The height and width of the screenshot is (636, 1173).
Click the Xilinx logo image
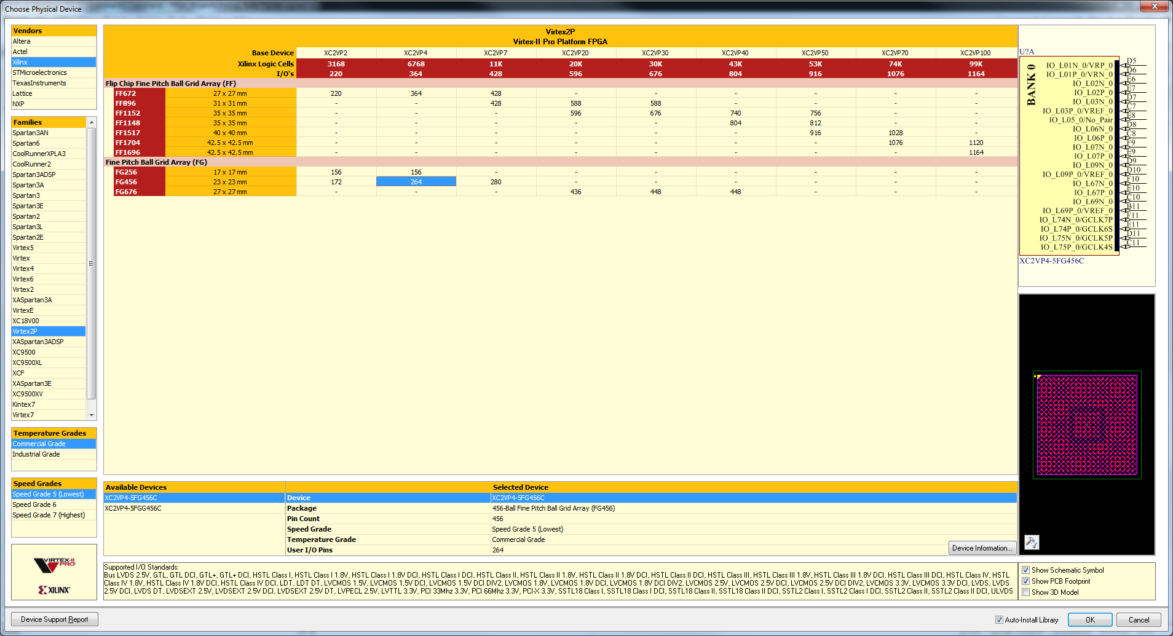(54, 590)
